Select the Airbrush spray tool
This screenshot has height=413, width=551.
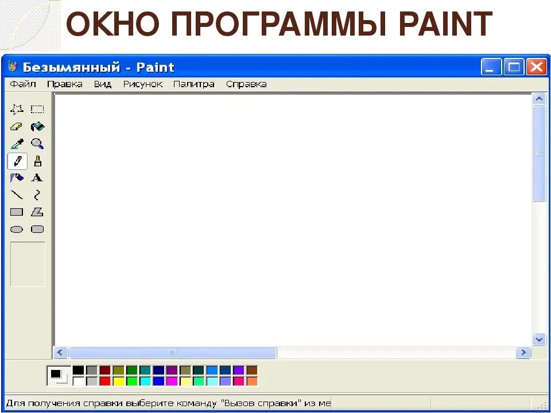pos(17,178)
